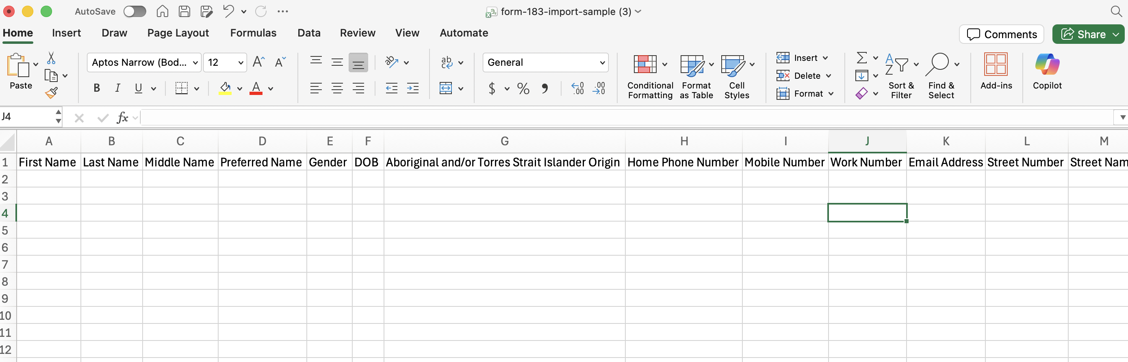This screenshot has height=362, width=1128.
Task: Expand the Cell Styles dropdown
Action: [752, 64]
